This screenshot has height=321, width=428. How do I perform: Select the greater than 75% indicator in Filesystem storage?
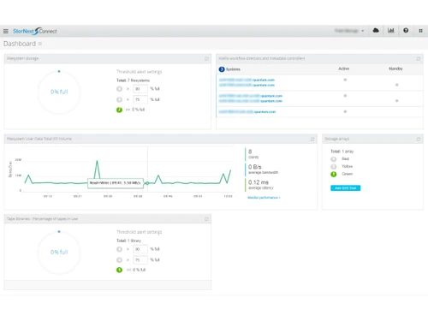119,99
